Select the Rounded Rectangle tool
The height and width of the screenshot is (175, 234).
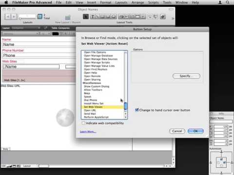[108, 17]
